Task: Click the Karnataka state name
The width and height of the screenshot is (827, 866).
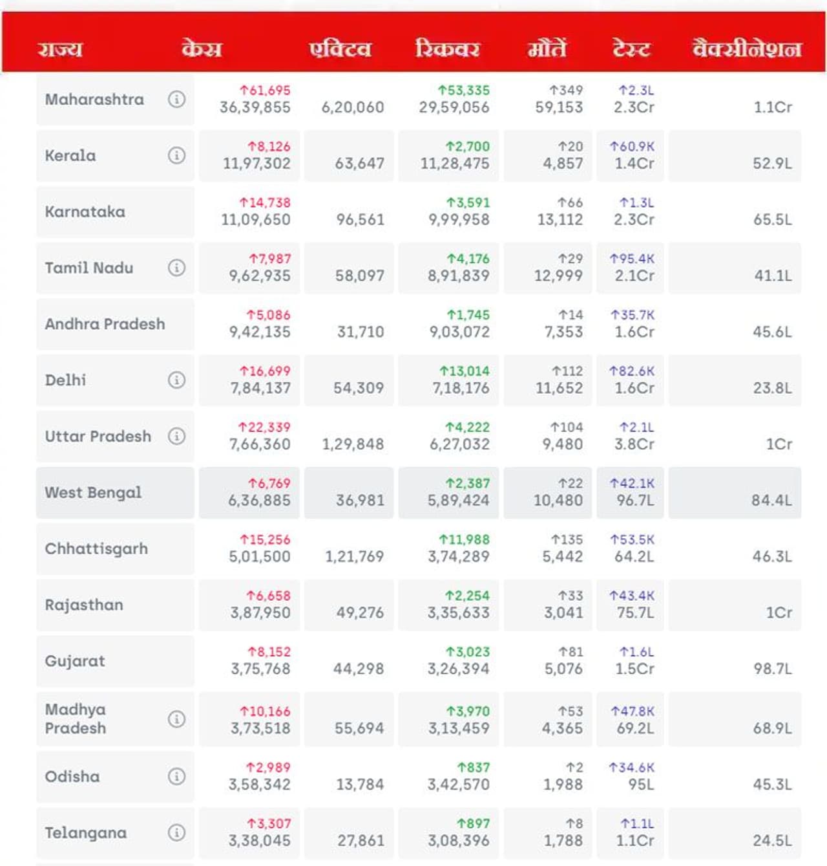Action: [x=85, y=211]
